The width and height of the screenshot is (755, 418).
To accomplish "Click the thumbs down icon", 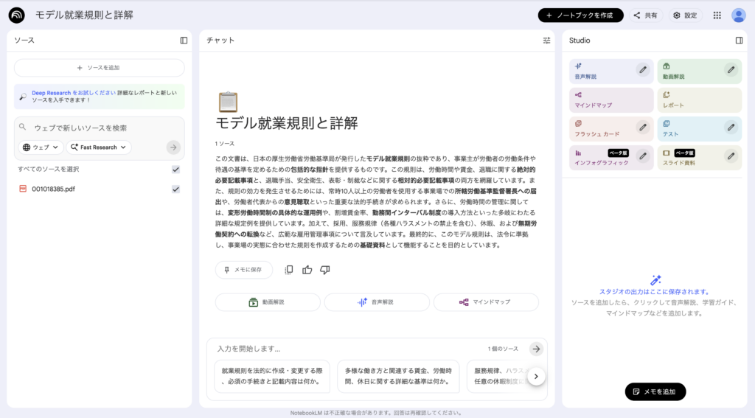I will pyautogui.click(x=325, y=270).
